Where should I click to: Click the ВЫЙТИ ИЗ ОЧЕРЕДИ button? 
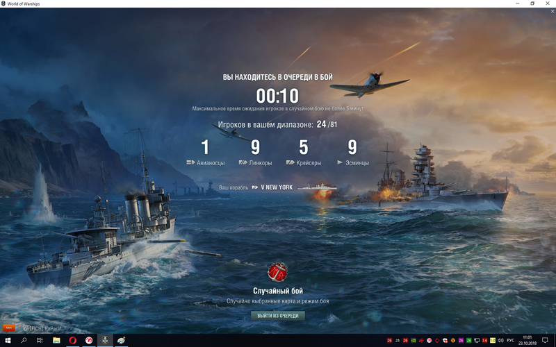coord(277,316)
